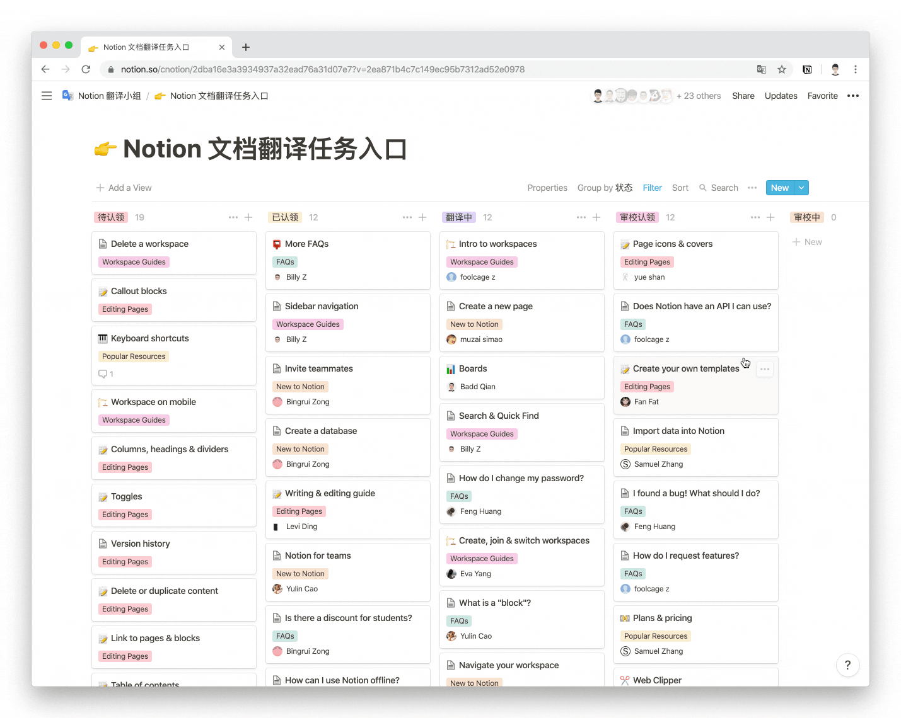Show the 23 others collaborators
This screenshot has height=718, width=901.
point(699,96)
